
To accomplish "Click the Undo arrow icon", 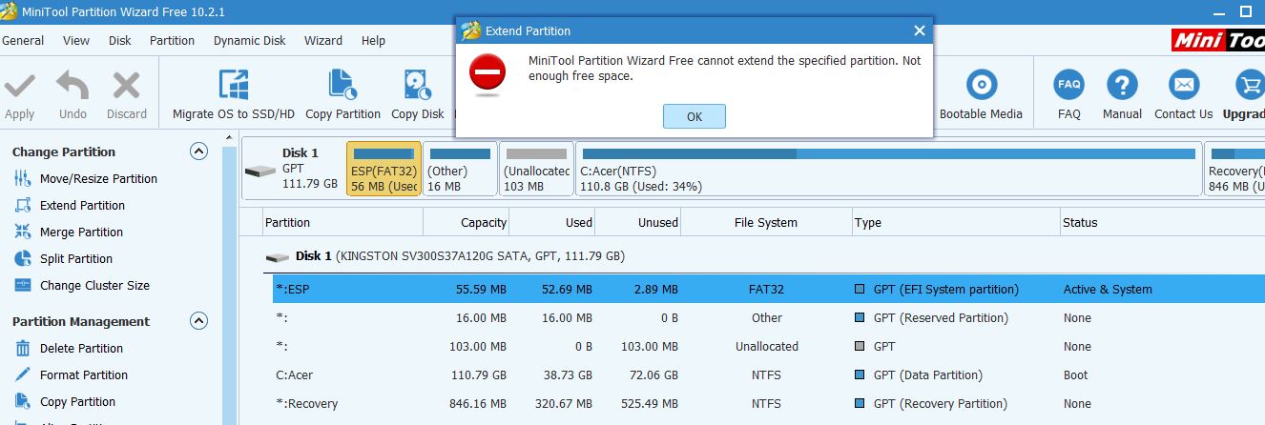I will click(73, 87).
